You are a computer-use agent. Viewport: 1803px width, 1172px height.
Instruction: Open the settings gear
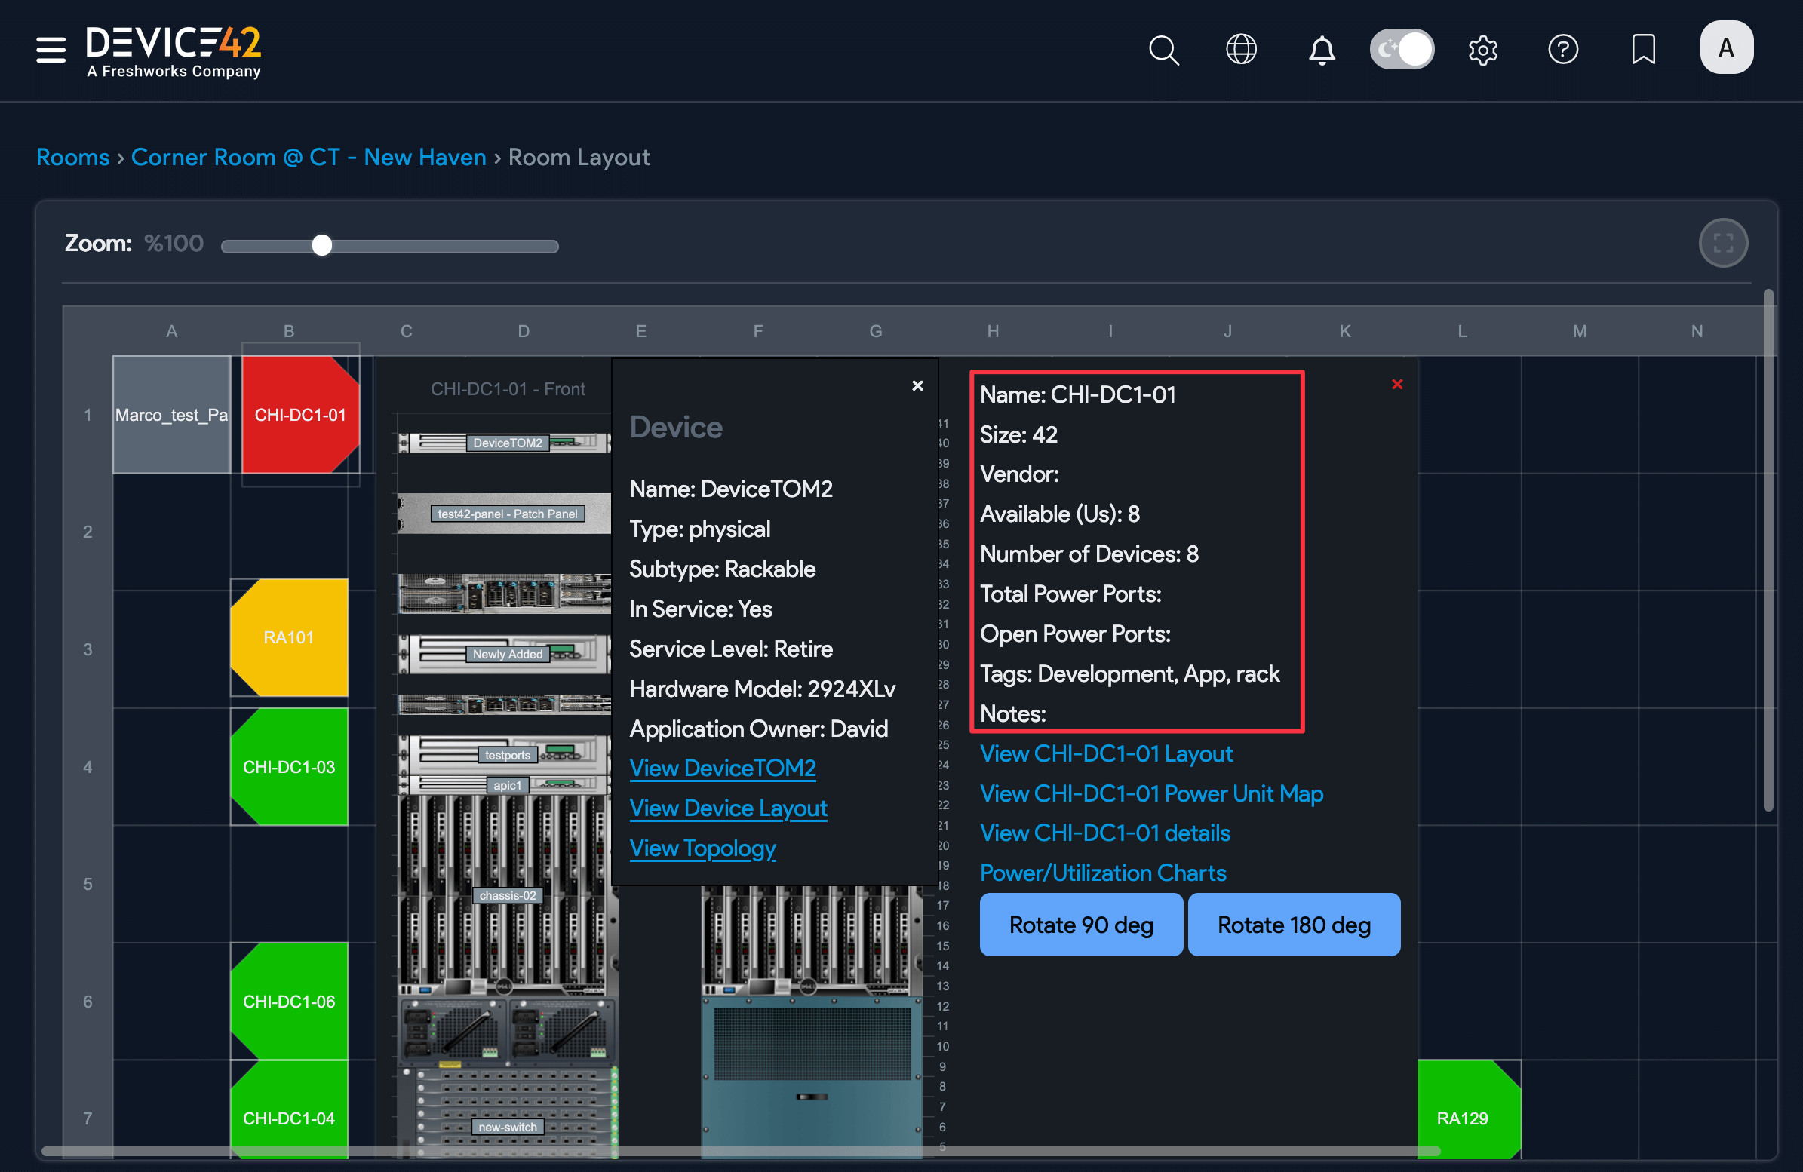point(1483,50)
